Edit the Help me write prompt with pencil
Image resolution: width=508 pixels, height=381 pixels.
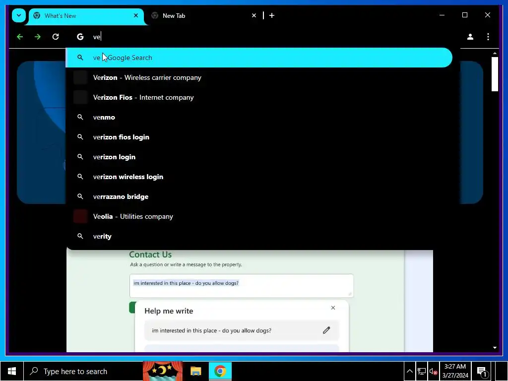[x=326, y=330]
